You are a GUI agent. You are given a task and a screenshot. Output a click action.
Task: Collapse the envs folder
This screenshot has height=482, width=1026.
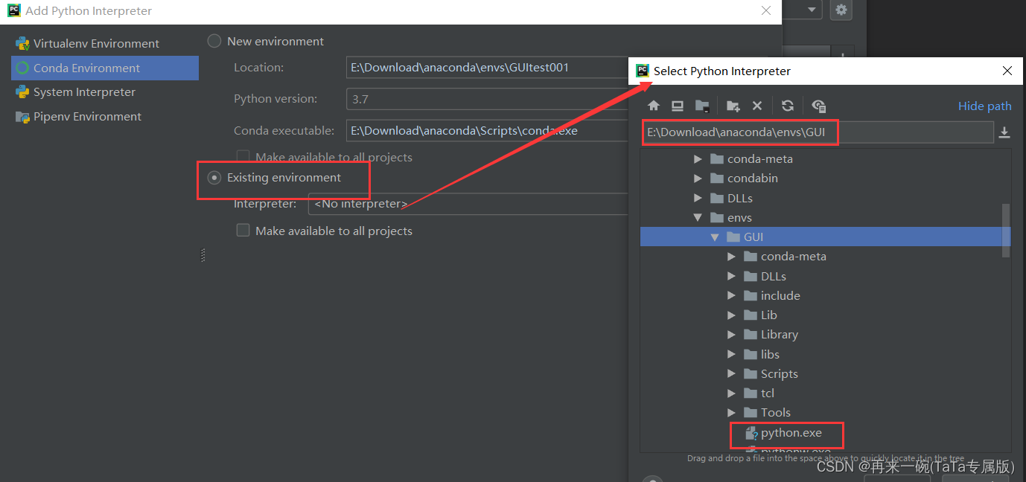698,218
